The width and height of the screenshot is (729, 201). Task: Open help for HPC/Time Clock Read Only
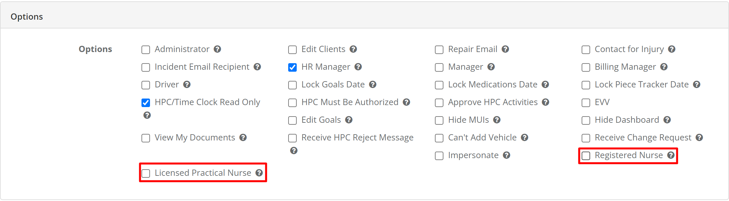[147, 115]
